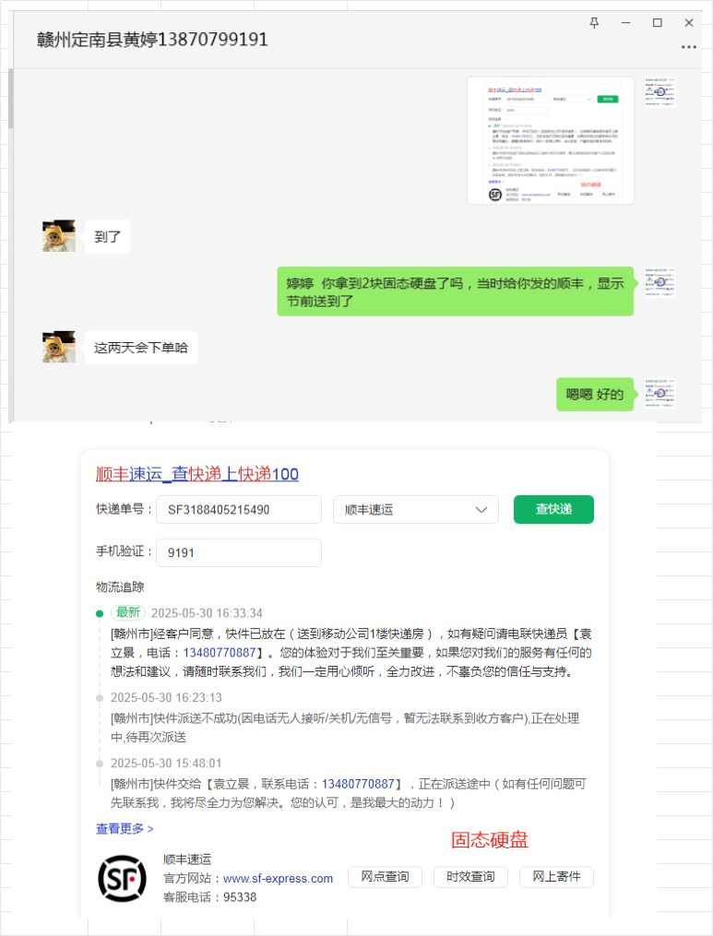Click own avatar beside the image message

(660, 92)
